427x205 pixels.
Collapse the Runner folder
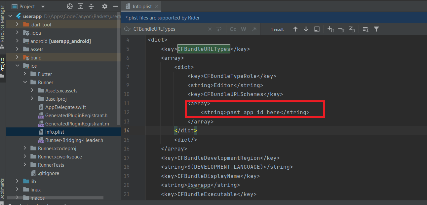click(x=25, y=83)
